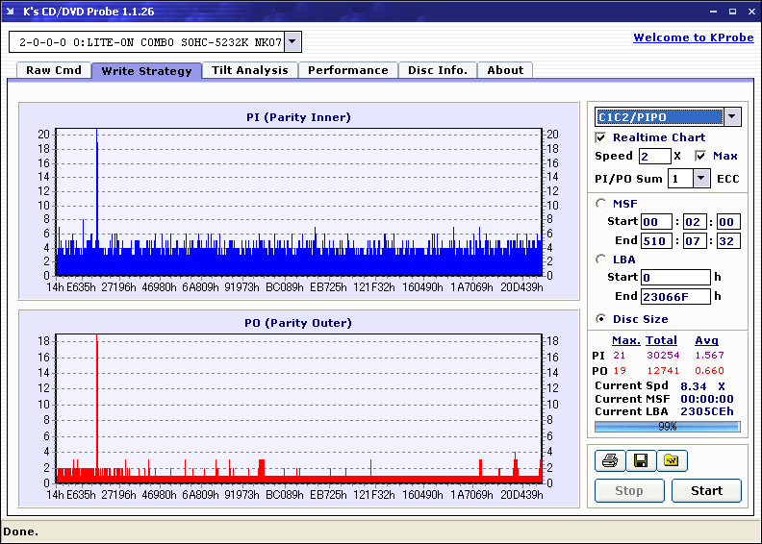Select the LBA radio button
Image resolution: width=762 pixels, height=544 pixels.
click(601, 260)
